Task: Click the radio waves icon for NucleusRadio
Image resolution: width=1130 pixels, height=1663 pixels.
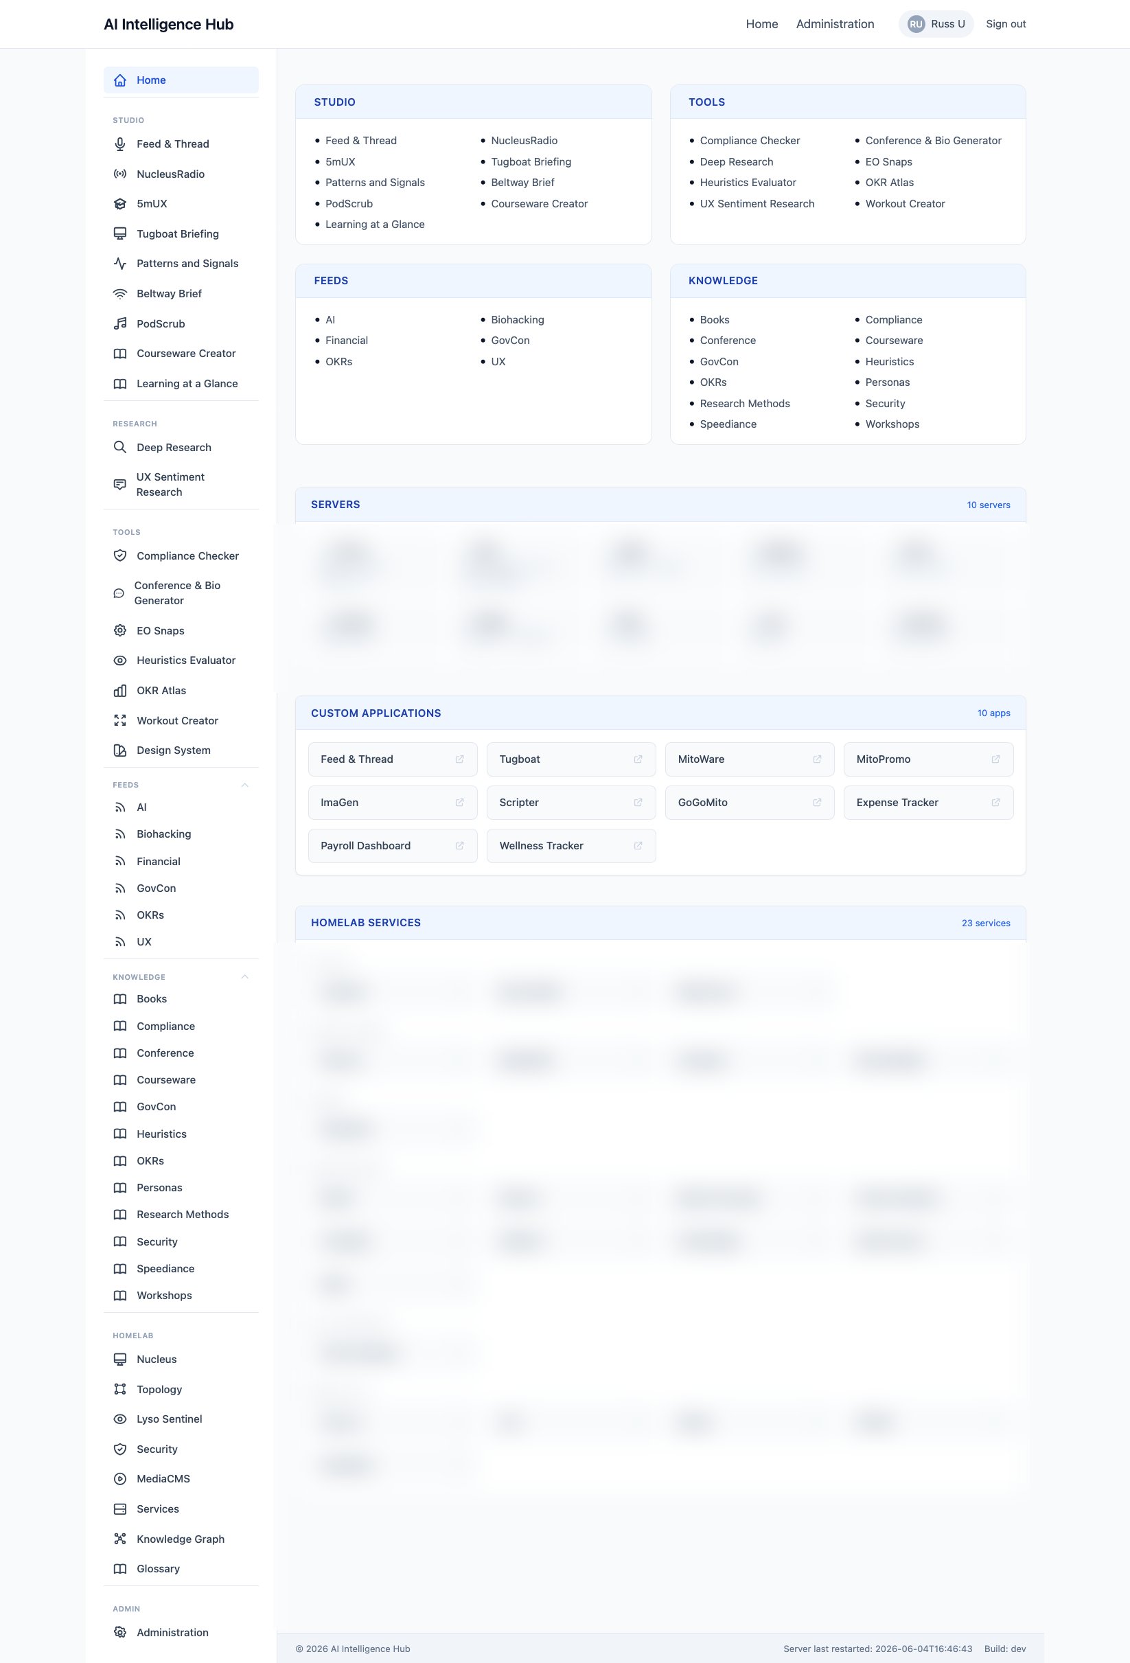Action: coord(120,174)
